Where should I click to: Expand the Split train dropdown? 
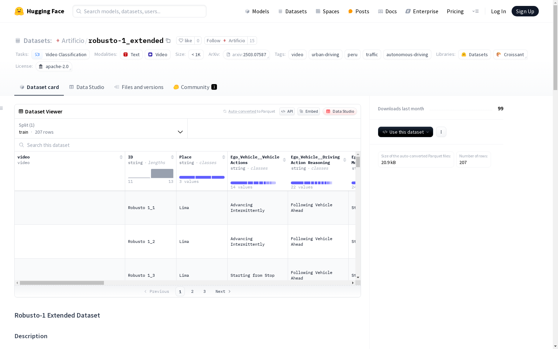[x=101, y=128]
